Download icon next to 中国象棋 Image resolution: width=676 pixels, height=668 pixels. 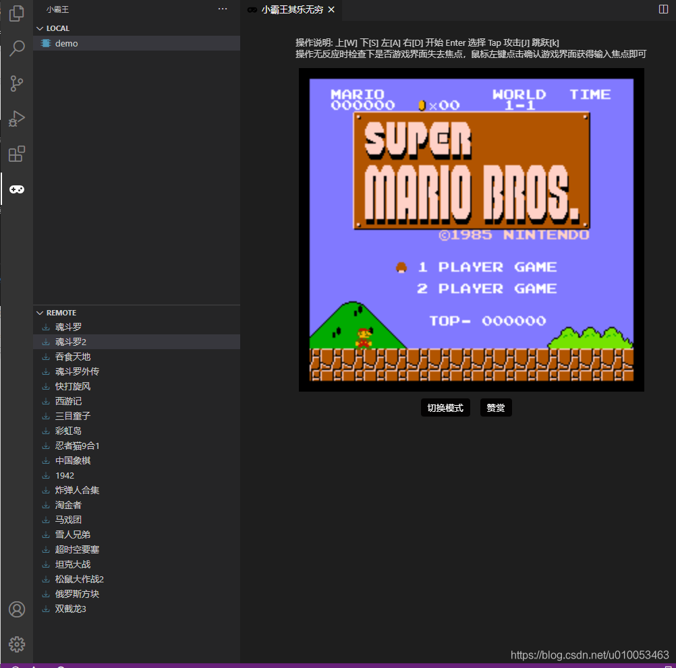tap(46, 461)
